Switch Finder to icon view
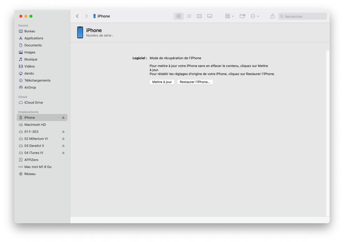The image size is (344, 242). click(x=178, y=16)
